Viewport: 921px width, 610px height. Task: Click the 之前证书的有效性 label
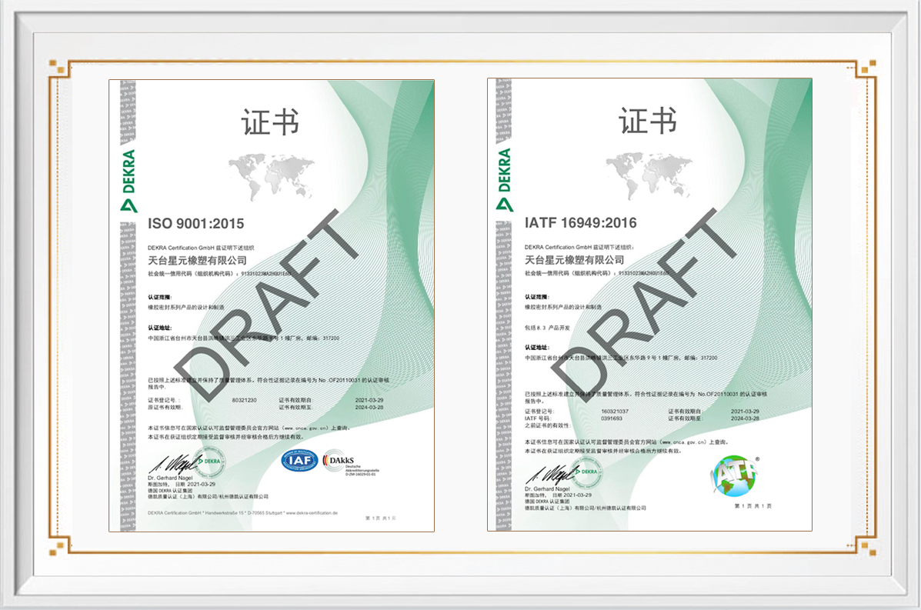pos(547,425)
